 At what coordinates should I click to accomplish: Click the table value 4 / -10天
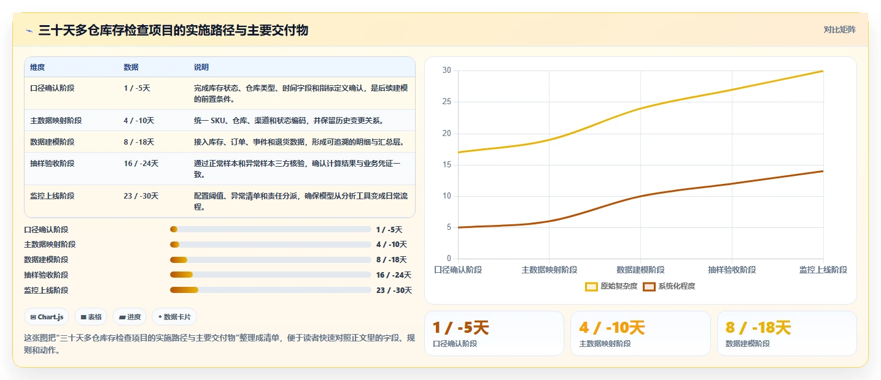click(139, 121)
